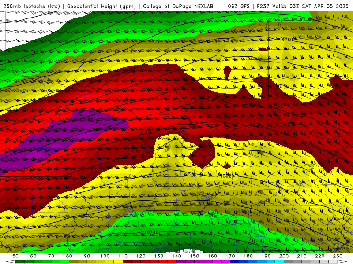Select the cyan swatch just left of 200
Screen dimensions: 353x264
coord(279,262)
